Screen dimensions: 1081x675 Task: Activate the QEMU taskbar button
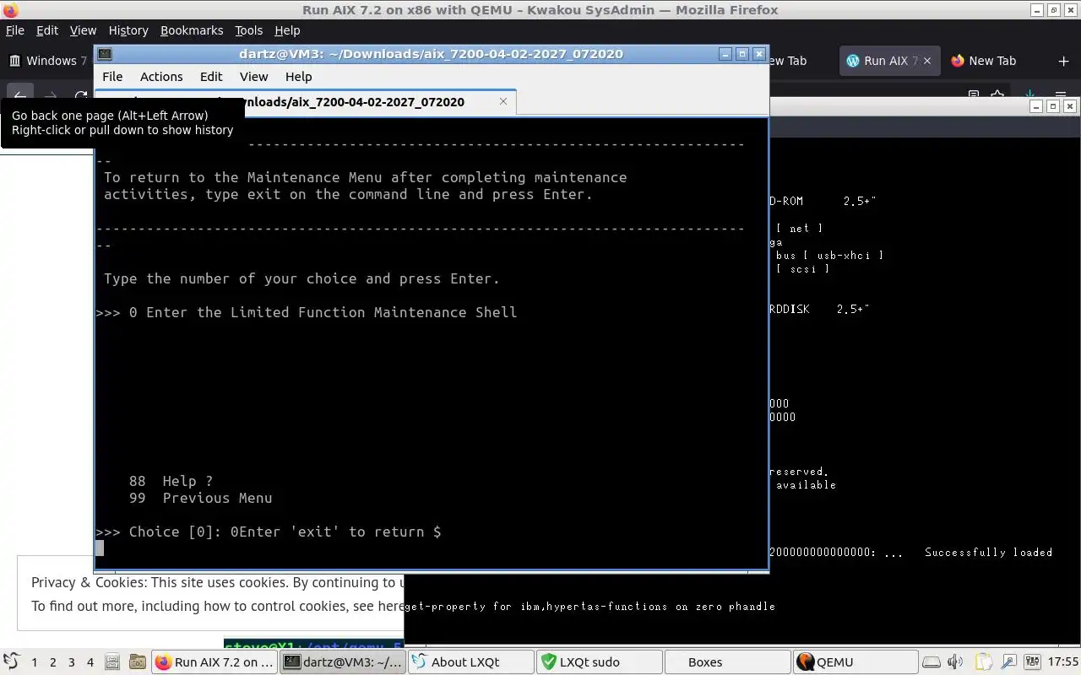pyautogui.click(x=856, y=662)
